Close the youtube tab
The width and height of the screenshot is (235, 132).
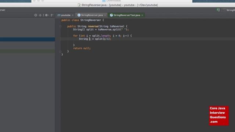click(x=73, y=15)
